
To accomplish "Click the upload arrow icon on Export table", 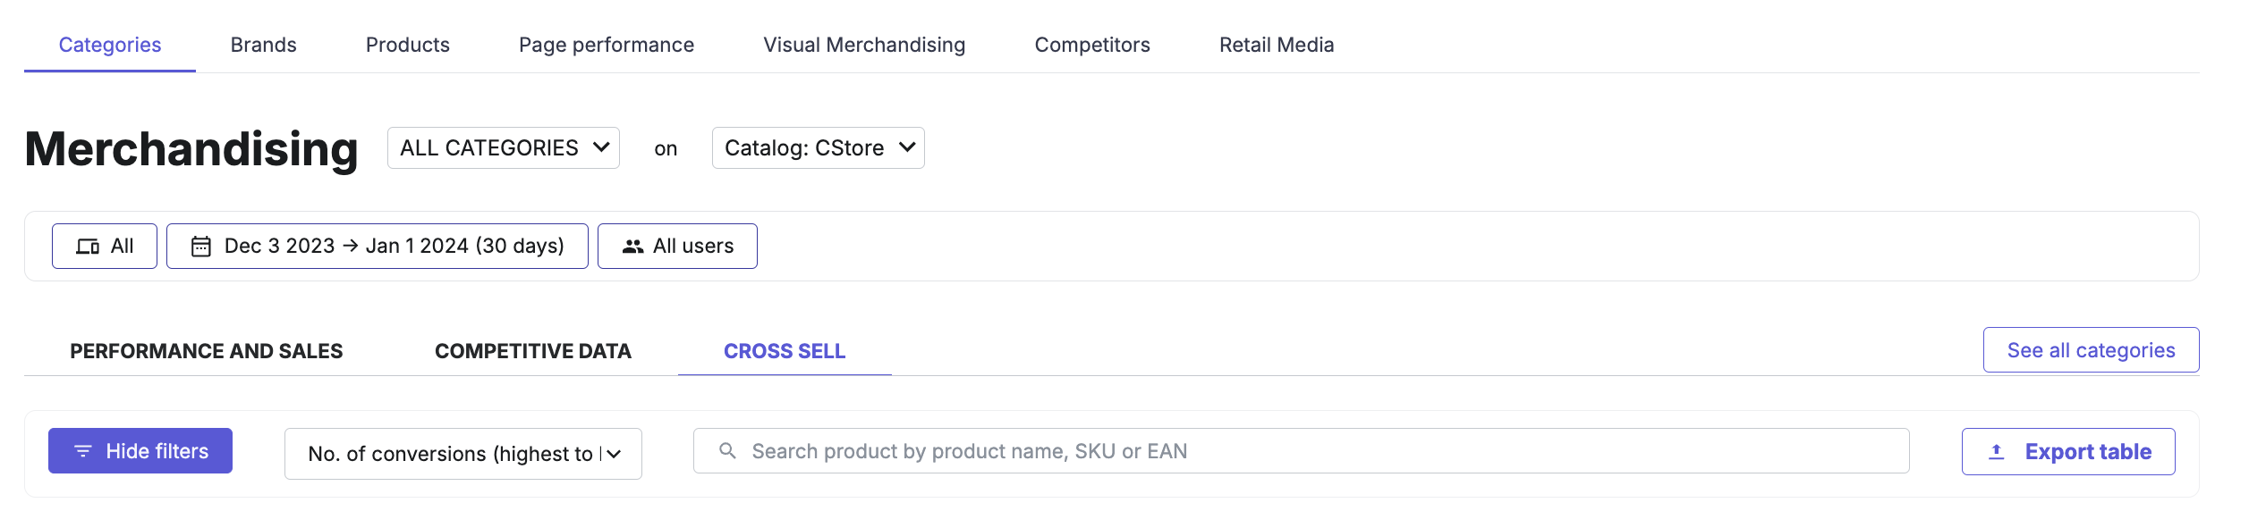I will 1996,452.
